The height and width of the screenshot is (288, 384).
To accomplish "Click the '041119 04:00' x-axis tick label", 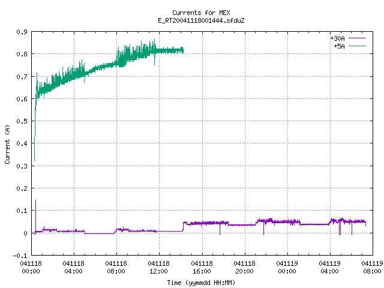I will coord(329,268).
